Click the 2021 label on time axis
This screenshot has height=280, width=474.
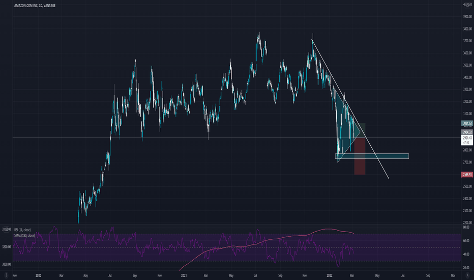[x=184, y=275]
